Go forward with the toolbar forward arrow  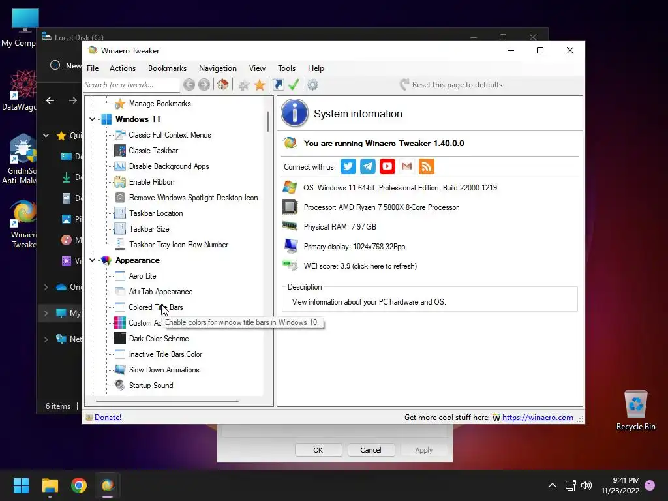204,85
